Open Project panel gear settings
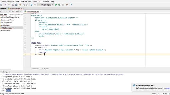 coord(17,11)
